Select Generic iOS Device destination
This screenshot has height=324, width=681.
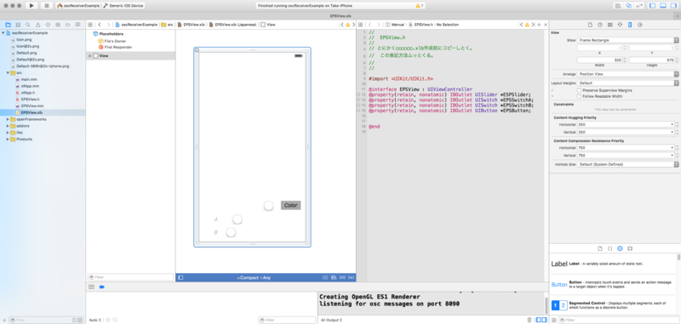click(123, 6)
